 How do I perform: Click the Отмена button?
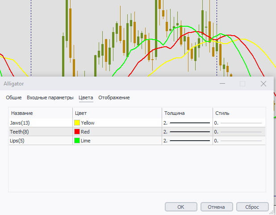click(x=216, y=207)
